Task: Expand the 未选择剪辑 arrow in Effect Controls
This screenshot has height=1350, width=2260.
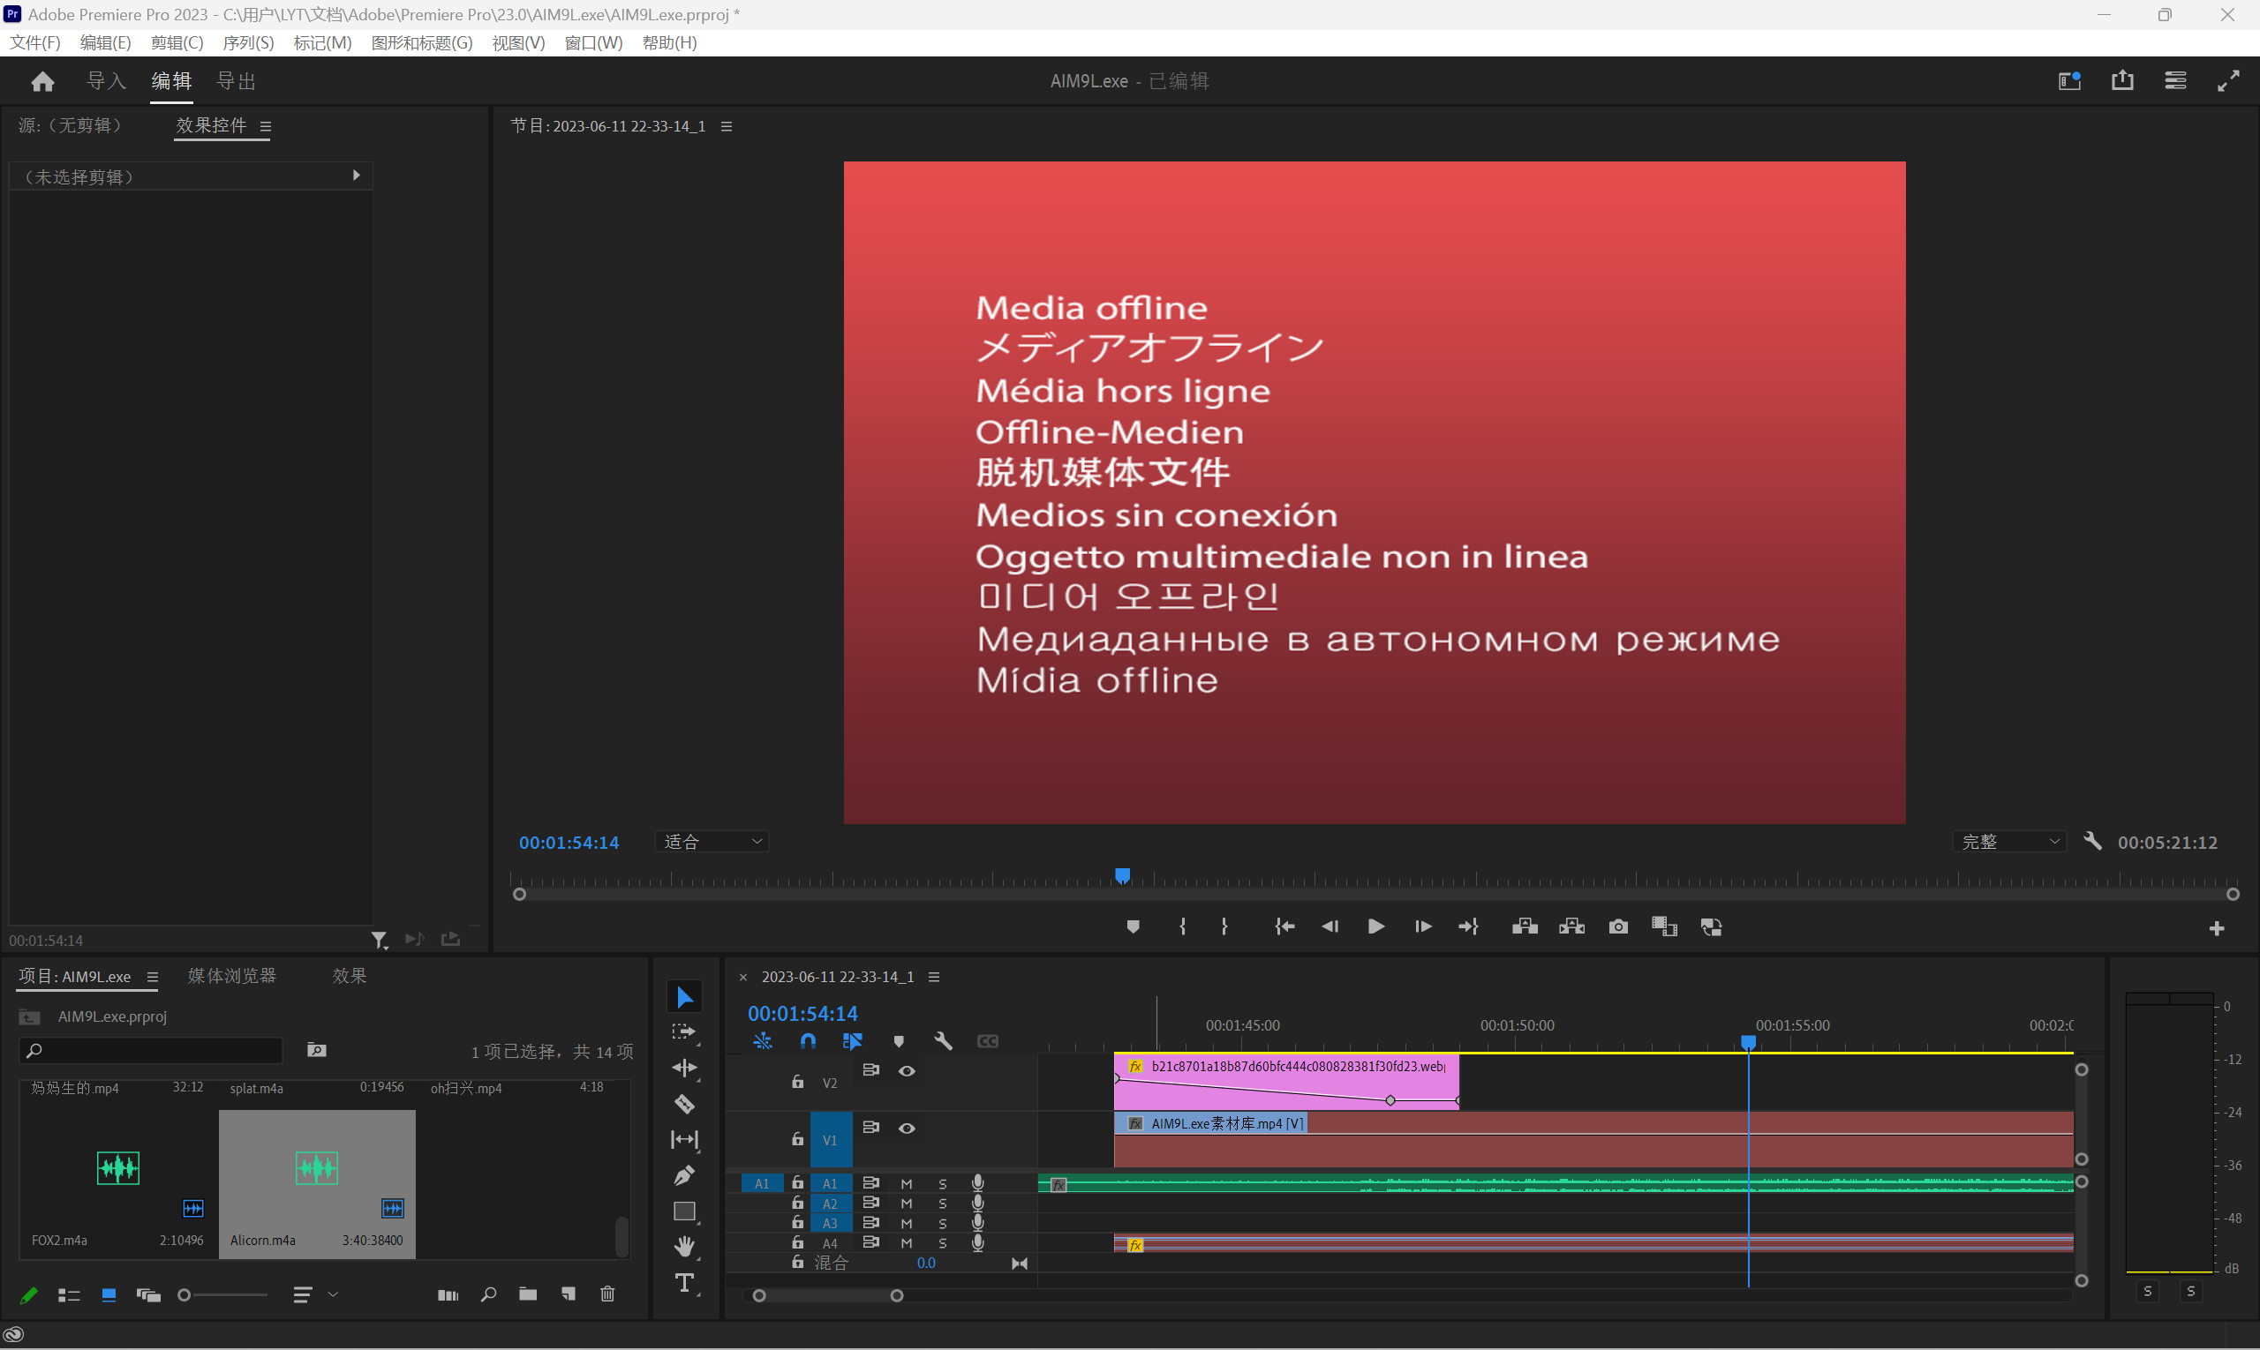Action: [x=356, y=175]
